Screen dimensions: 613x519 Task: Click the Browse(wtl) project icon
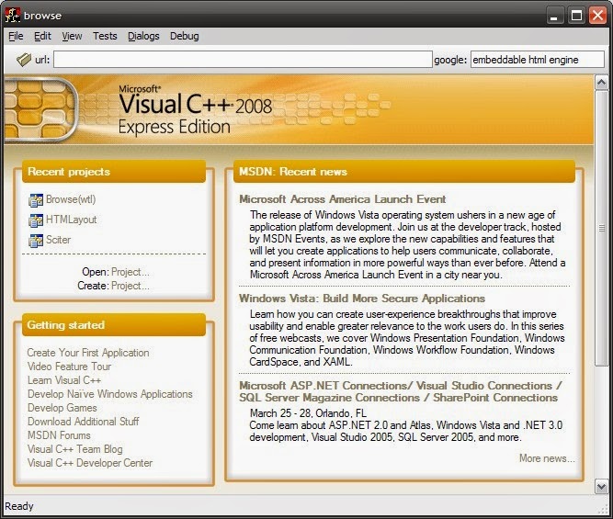coord(36,200)
